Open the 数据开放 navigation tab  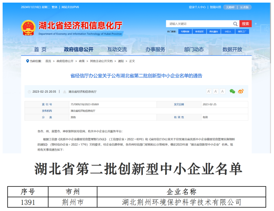[232, 49]
